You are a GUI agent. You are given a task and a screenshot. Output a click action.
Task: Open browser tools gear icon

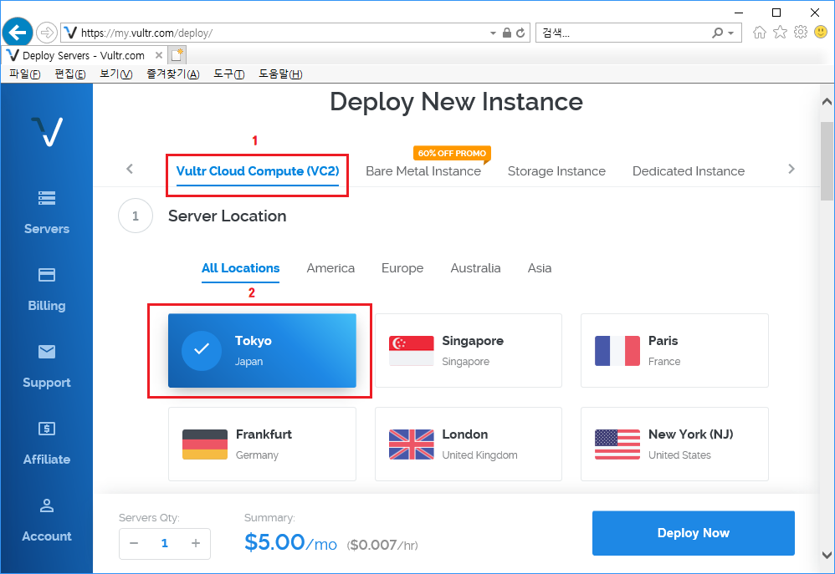[x=801, y=33]
